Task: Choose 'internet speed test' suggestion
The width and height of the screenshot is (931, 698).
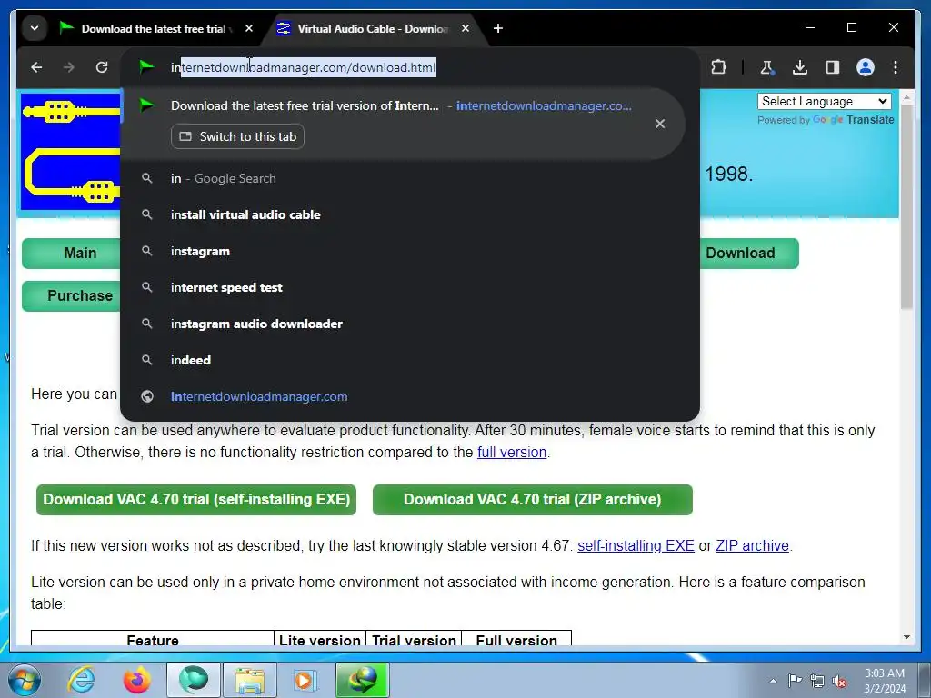Action: (x=410, y=287)
